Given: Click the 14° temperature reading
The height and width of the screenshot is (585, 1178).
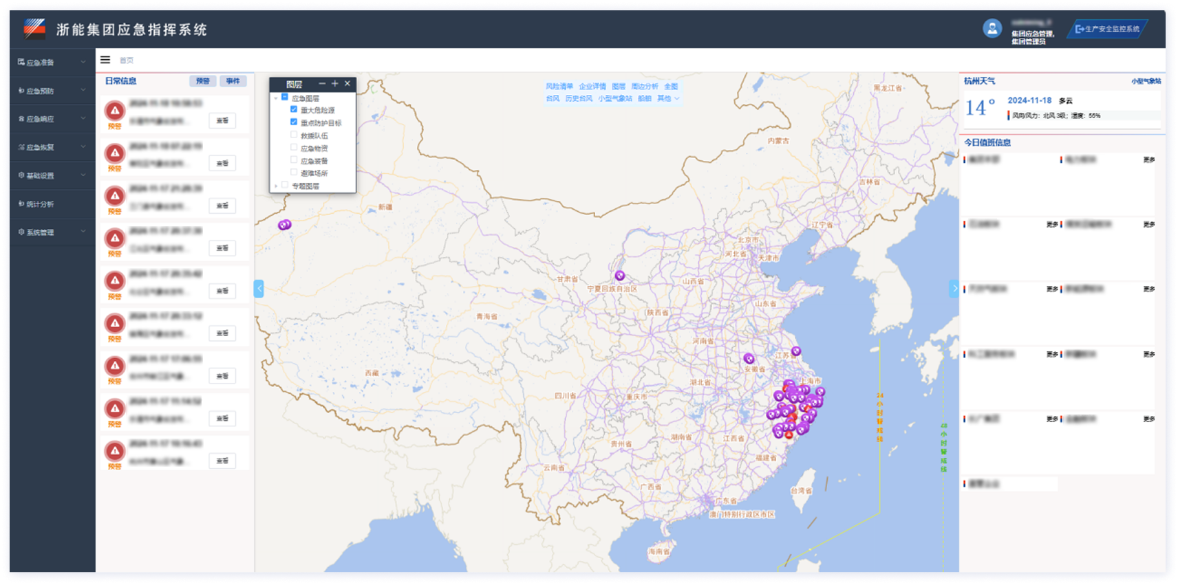Looking at the screenshot, I should pyautogui.click(x=980, y=107).
